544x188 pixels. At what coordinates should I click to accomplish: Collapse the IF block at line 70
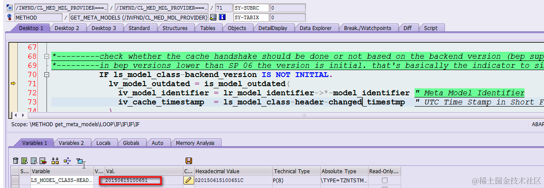click(46, 74)
